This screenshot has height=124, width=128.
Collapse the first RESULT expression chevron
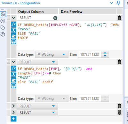[x=13, y=18]
